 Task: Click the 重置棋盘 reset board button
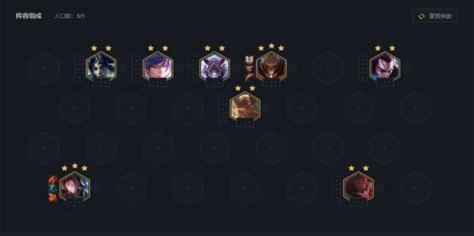(x=435, y=16)
